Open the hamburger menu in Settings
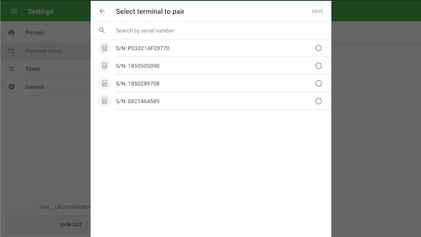The height and width of the screenshot is (237, 421). pyautogui.click(x=14, y=11)
